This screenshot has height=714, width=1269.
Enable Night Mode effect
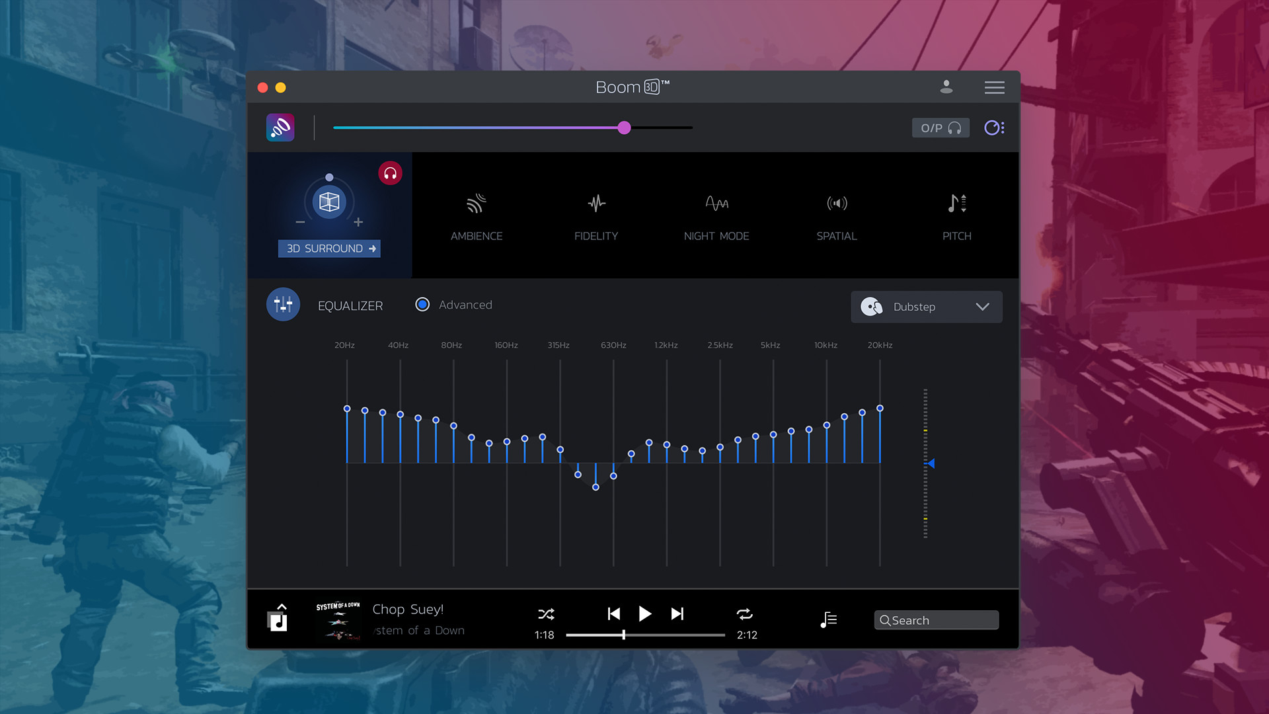coord(716,204)
